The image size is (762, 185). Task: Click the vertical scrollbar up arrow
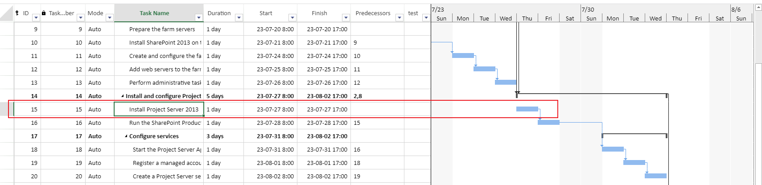(x=758, y=8)
